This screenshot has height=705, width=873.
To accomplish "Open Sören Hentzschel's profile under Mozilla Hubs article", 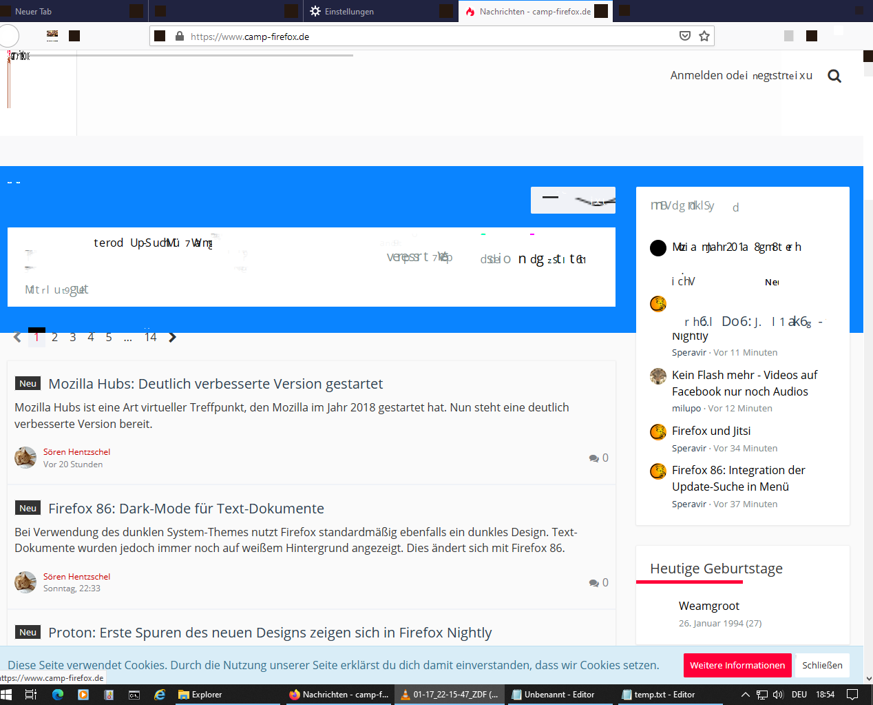I will [x=76, y=452].
